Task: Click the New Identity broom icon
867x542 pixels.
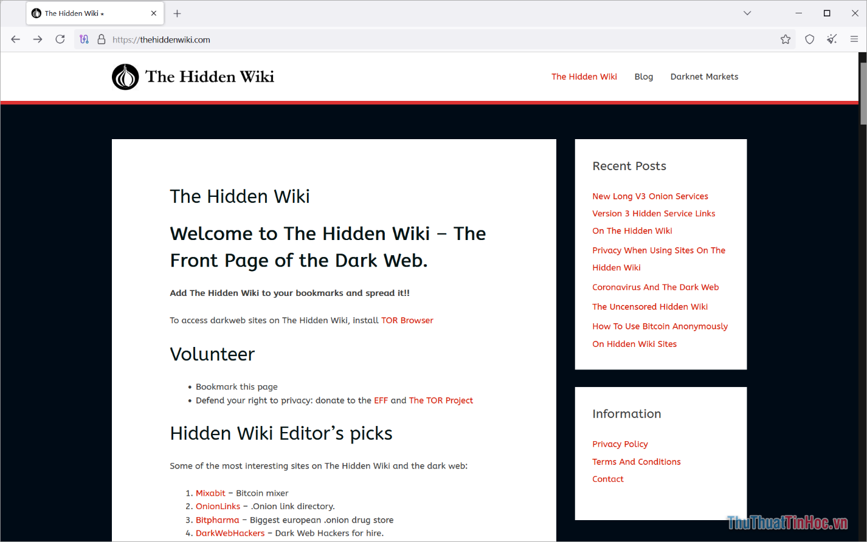Action: click(x=832, y=39)
